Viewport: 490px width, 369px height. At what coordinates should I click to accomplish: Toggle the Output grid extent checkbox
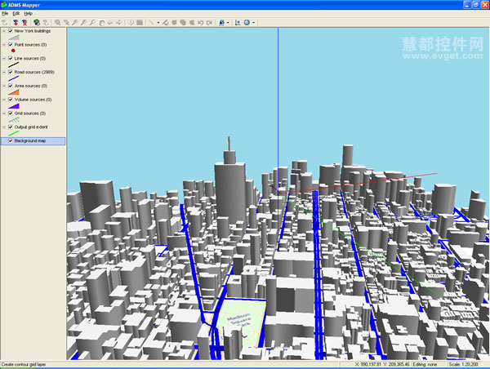tap(11, 127)
